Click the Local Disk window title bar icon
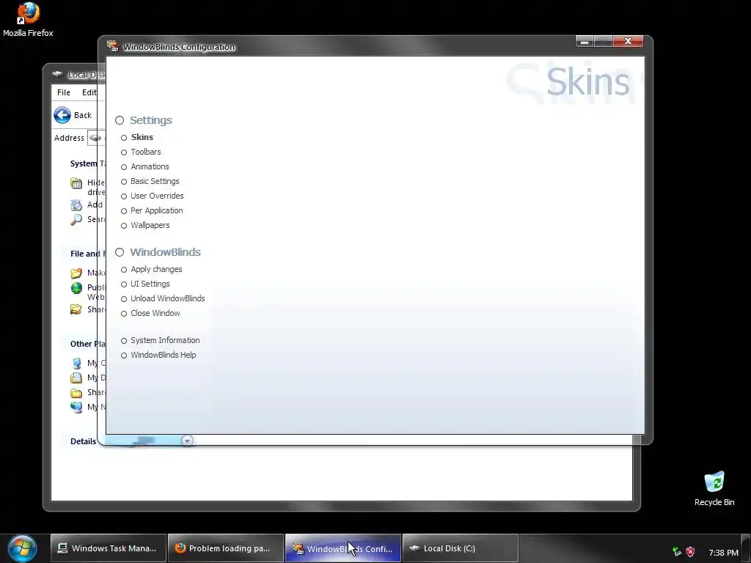 [57, 74]
